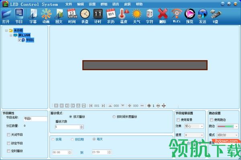
Task: Go to next area 001 arrow
Action: 103,105
